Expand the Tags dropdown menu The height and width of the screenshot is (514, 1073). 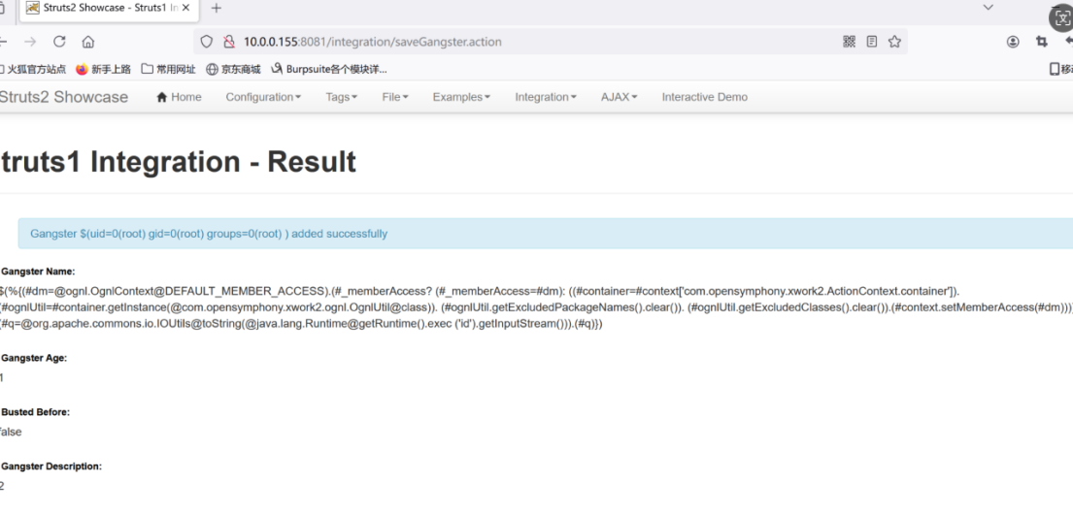point(342,97)
